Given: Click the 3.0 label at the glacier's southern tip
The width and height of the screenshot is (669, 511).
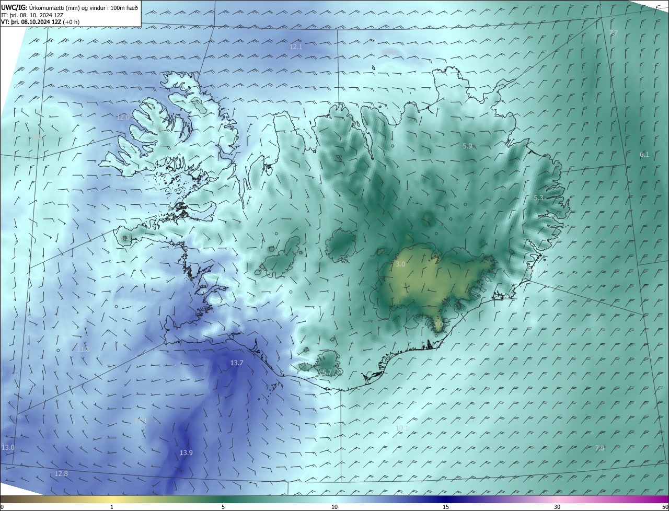Looking at the screenshot, I should (x=438, y=324).
